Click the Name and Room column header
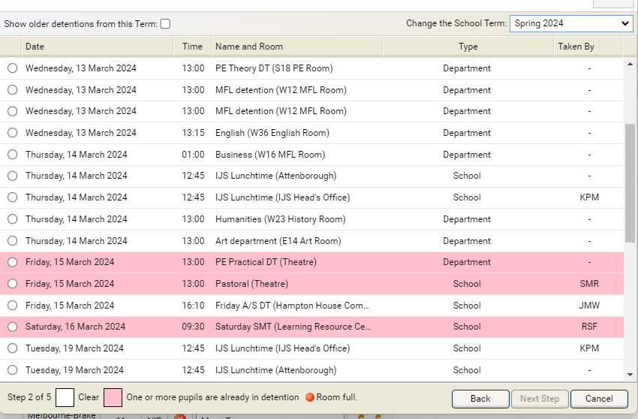 point(296,47)
